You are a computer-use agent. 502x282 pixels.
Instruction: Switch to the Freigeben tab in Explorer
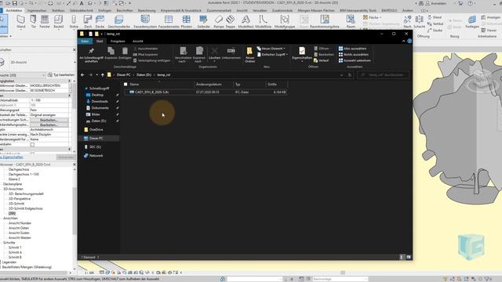pos(118,41)
